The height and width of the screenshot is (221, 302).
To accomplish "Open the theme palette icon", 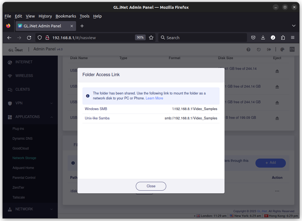I will click(x=282, y=50).
